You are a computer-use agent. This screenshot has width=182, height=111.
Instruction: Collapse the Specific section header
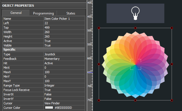click(x=43, y=50)
